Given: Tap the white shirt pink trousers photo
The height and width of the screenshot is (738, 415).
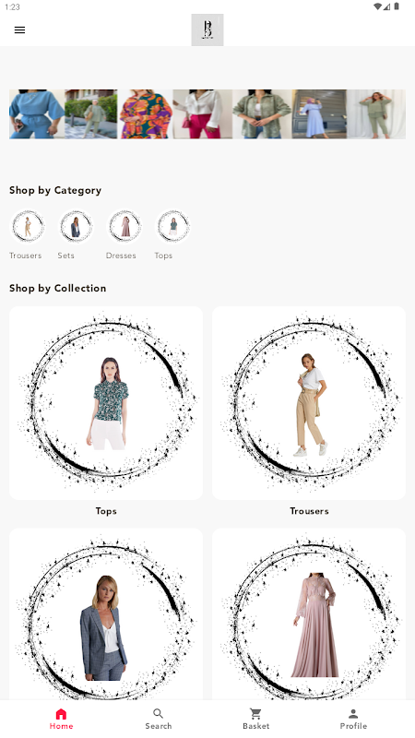Looking at the screenshot, I should [x=202, y=113].
